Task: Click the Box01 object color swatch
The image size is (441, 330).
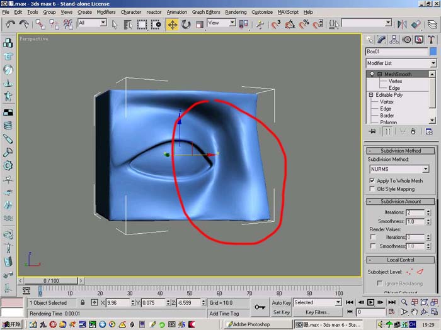Action: pos(433,52)
